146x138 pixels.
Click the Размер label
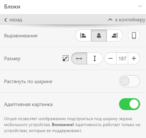(x=12, y=59)
